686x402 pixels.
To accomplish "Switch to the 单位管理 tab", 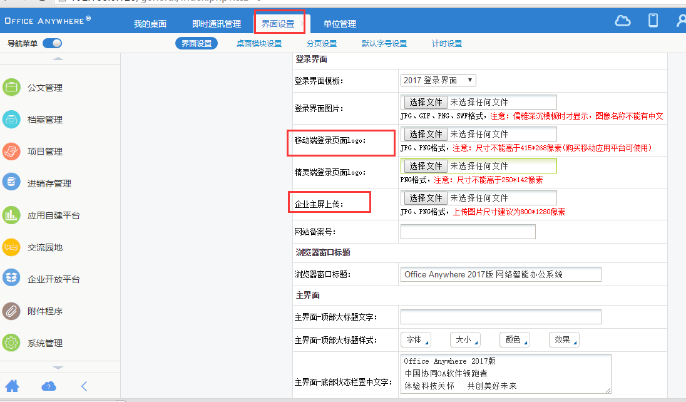I will pos(340,24).
